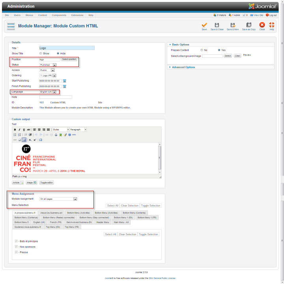The height and width of the screenshot is (284, 284).
Task: Click the Select position button
Action: (x=69, y=59)
